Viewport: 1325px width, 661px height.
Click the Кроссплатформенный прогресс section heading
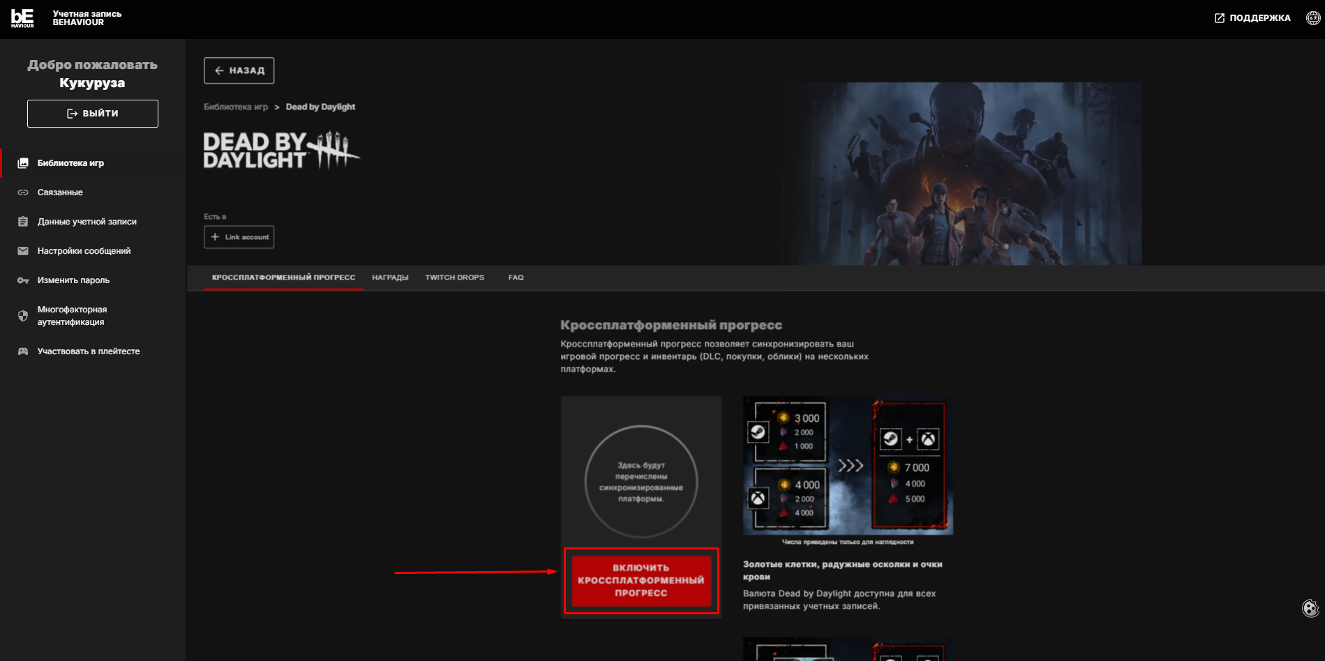point(671,326)
